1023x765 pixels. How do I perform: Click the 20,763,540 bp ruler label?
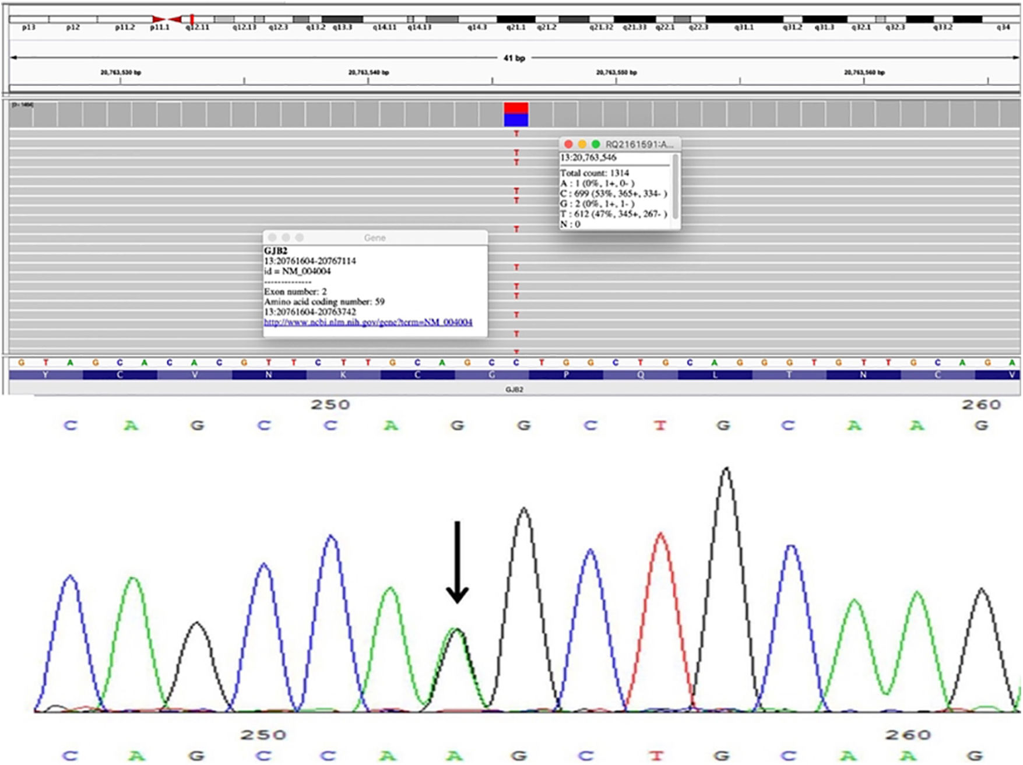pyautogui.click(x=368, y=72)
